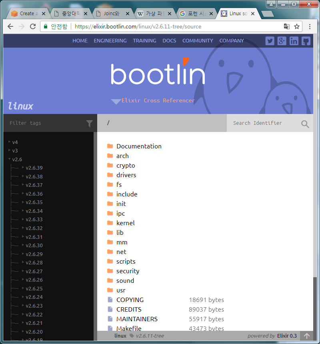320x344 pixels.
Task: Open the COMPANY menu item
Action: click(x=232, y=41)
